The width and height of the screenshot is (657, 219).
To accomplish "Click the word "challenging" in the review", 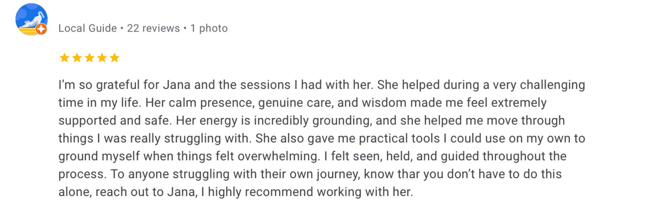I will [x=552, y=85].
